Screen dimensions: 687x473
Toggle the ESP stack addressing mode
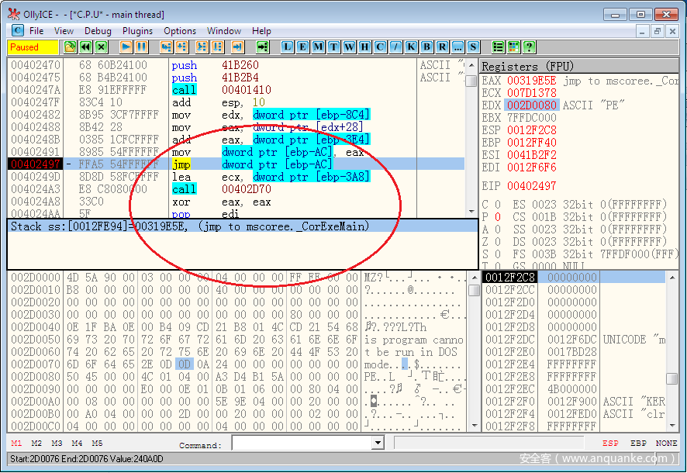611,444
